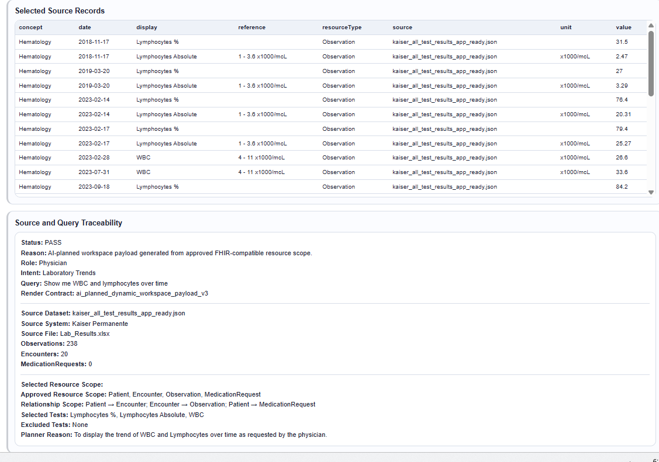The image size is (659, 462).
Task: Click WBC display cell dated 2023-07-31
Action: 143,172
